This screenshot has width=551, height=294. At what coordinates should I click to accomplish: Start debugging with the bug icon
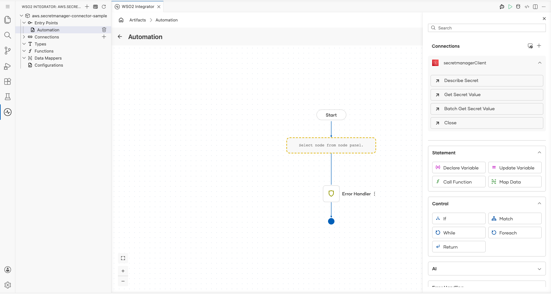(x=518, y=6)
